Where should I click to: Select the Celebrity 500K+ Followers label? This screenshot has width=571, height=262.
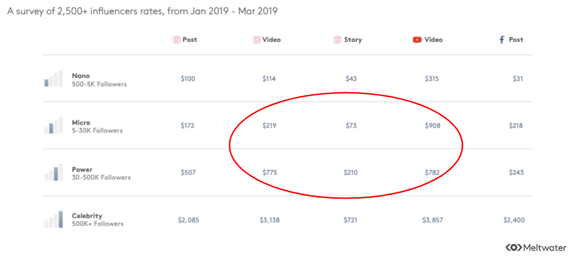(x=97, y=220)
